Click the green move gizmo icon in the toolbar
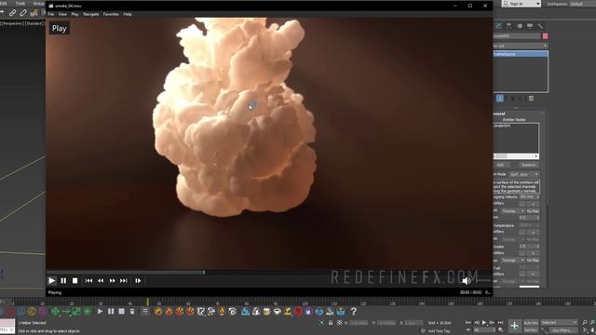The height and width of the screenshot is (335, 596). tap(56, 312)
